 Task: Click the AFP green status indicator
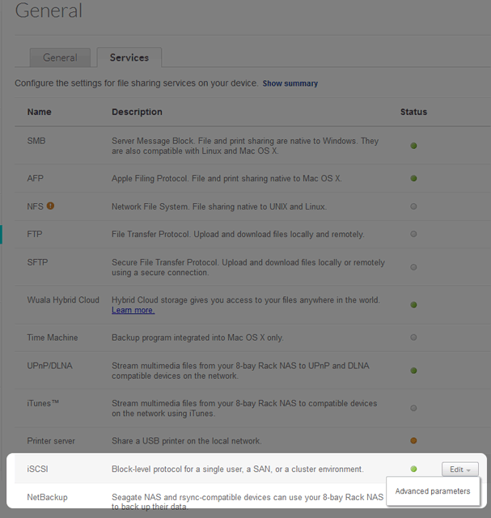pyautogui.click(x=414, y=178)
